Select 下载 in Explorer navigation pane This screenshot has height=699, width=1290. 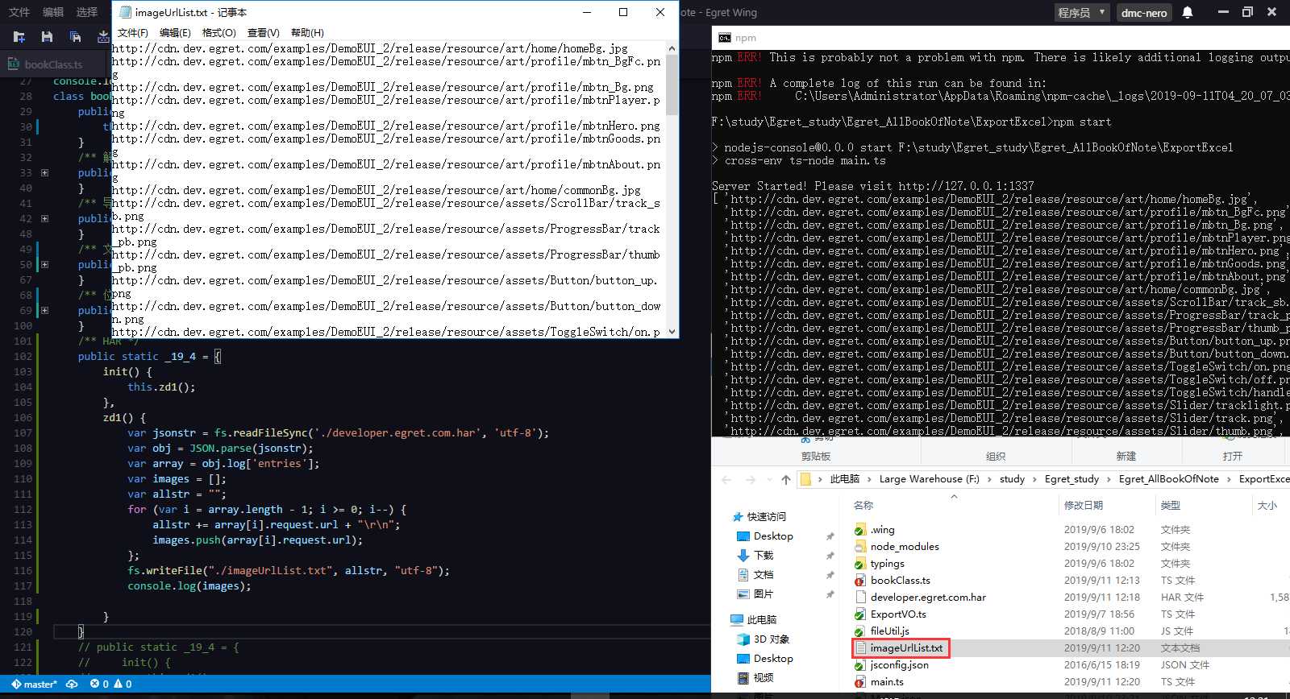(x=755, y=556)
